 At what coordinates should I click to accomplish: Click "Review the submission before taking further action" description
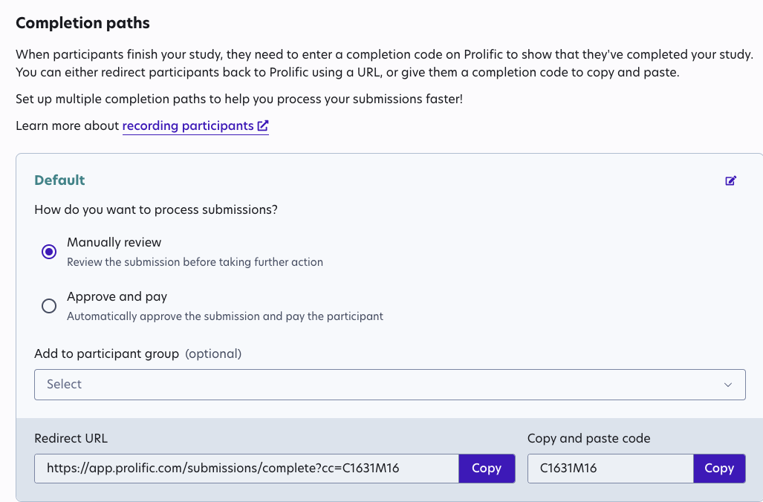coord(195,262)
